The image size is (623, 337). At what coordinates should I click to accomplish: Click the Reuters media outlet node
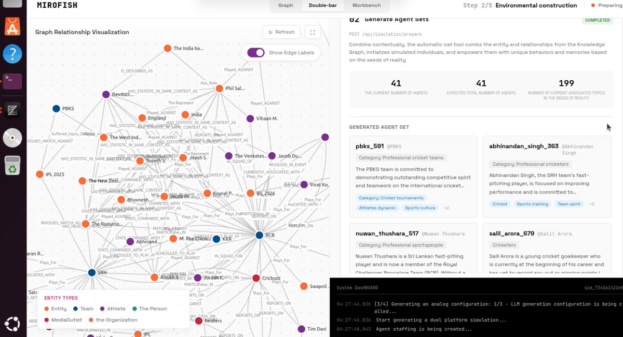(x=199, y=321)
